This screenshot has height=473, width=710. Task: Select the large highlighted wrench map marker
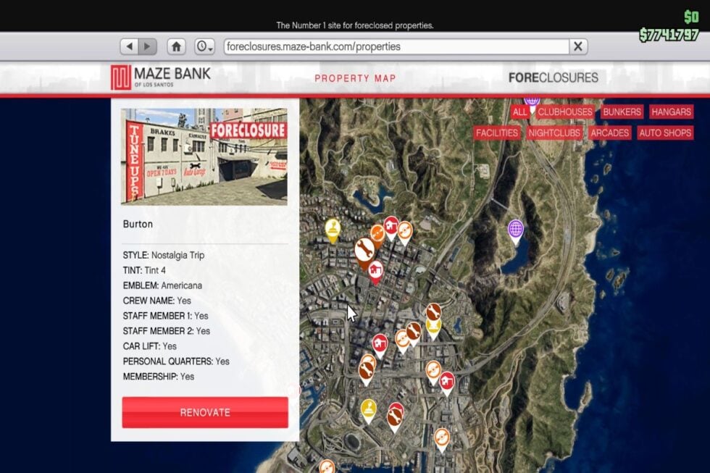pyautogui.click(x=364, y=251)
